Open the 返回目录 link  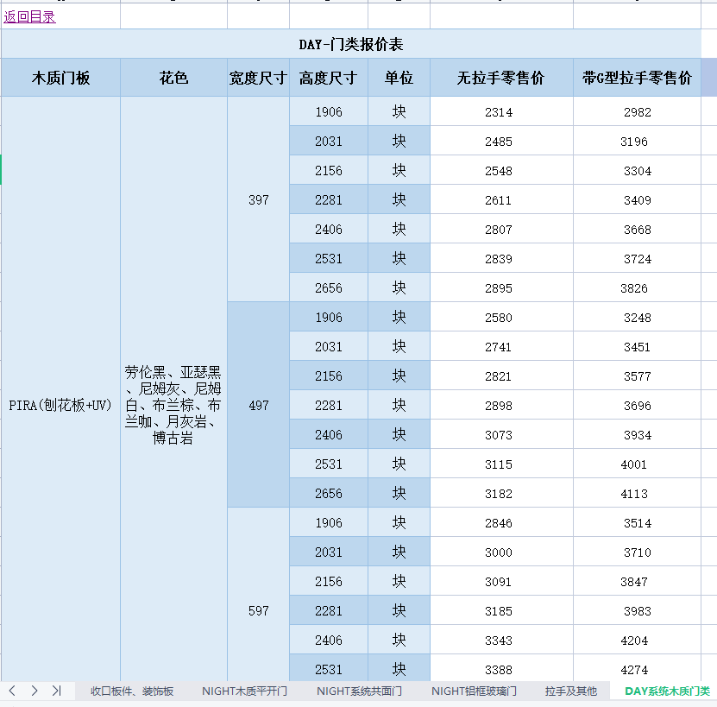tap(30, 16)
